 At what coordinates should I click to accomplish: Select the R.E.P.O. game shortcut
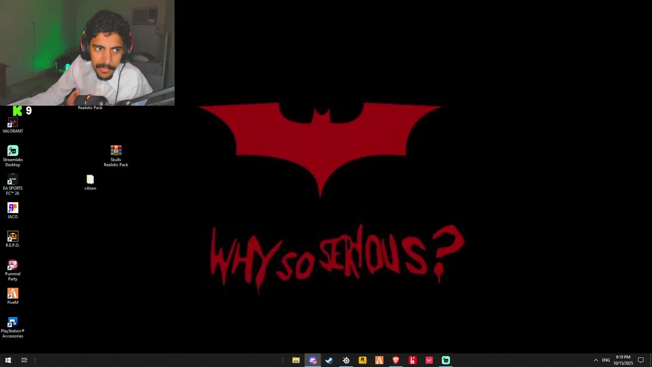[x=13, y=239]
